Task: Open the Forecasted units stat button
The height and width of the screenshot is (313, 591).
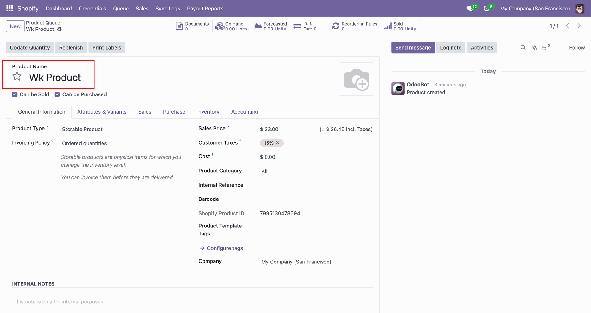Action: [271, 26]
